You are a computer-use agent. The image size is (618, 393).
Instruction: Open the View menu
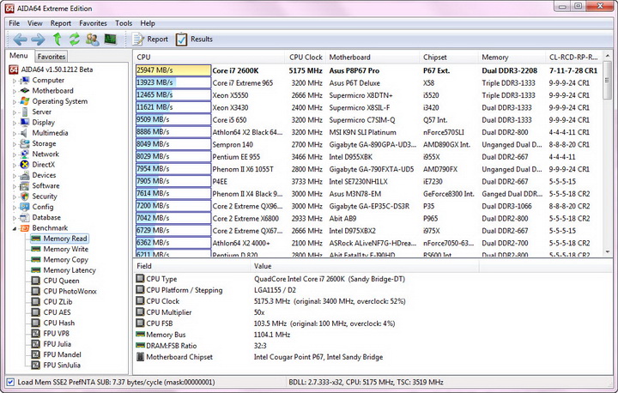point(34,23)
